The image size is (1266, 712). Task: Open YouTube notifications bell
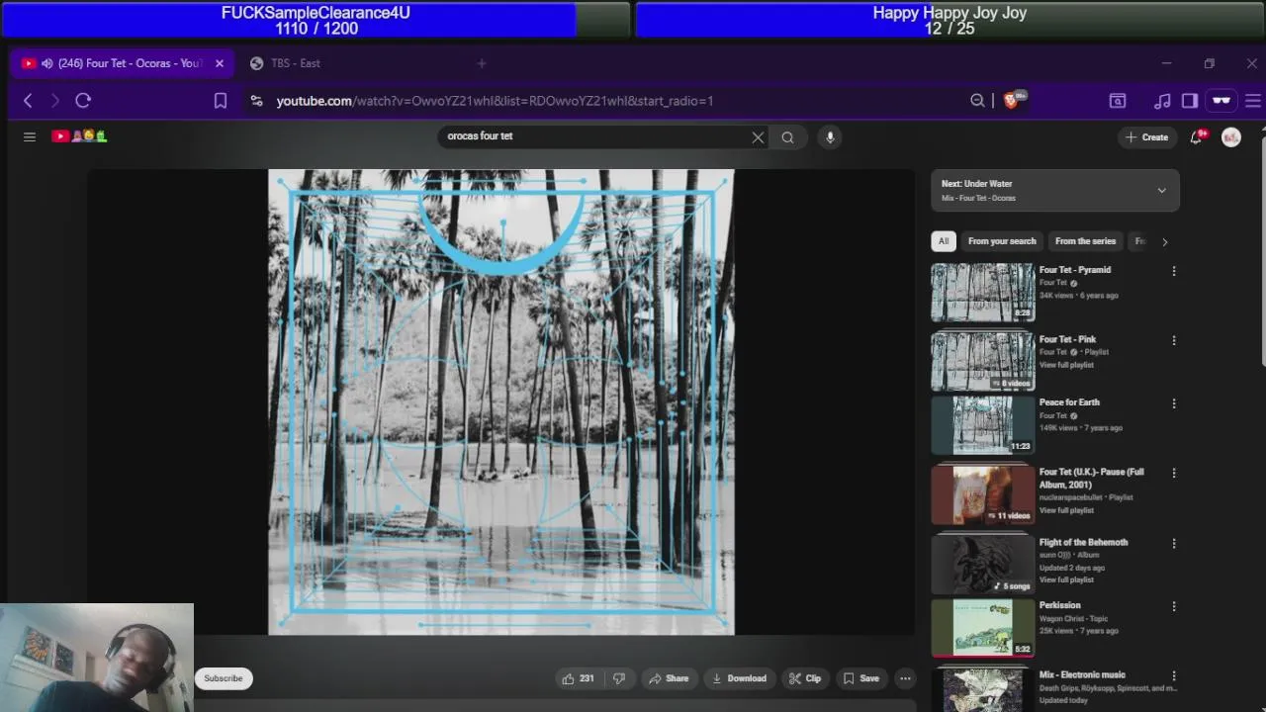click(1197, 137)
